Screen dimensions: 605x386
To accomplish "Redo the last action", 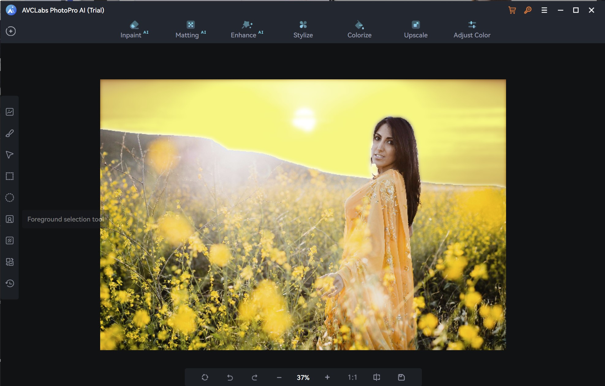I will point(254,377).
